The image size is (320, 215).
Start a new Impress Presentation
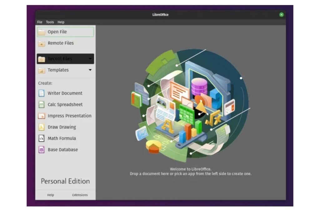click(x=70, y=116)
